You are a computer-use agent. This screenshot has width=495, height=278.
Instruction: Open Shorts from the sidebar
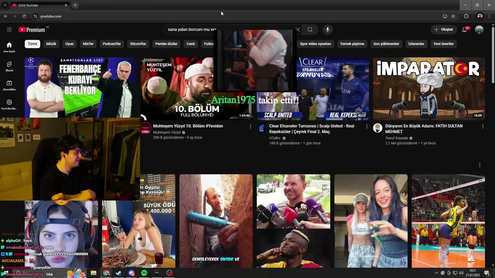(x=9, y=66)
